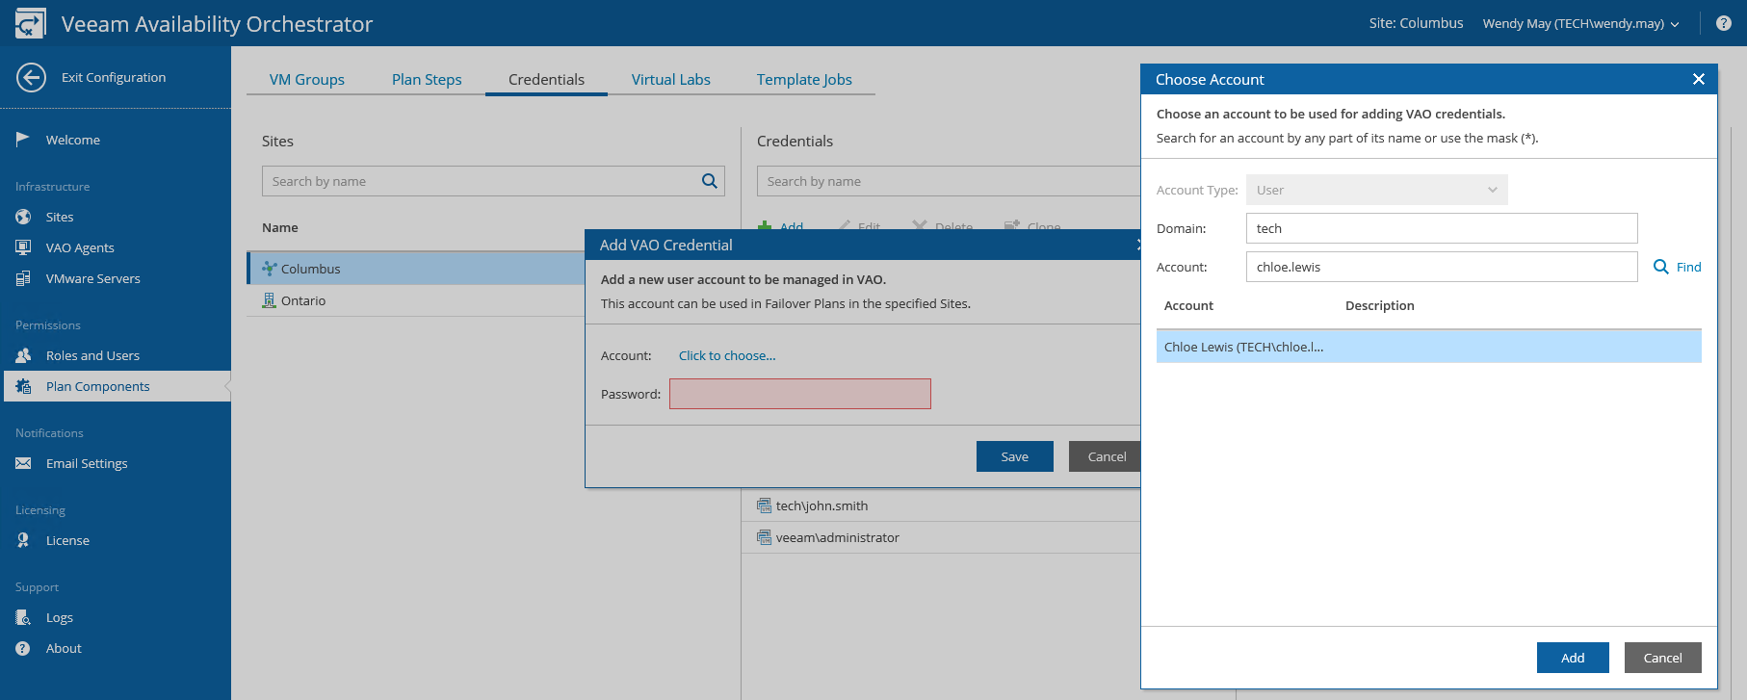
Task: Click the Site: Columbus label
Action: (1417, 23)
